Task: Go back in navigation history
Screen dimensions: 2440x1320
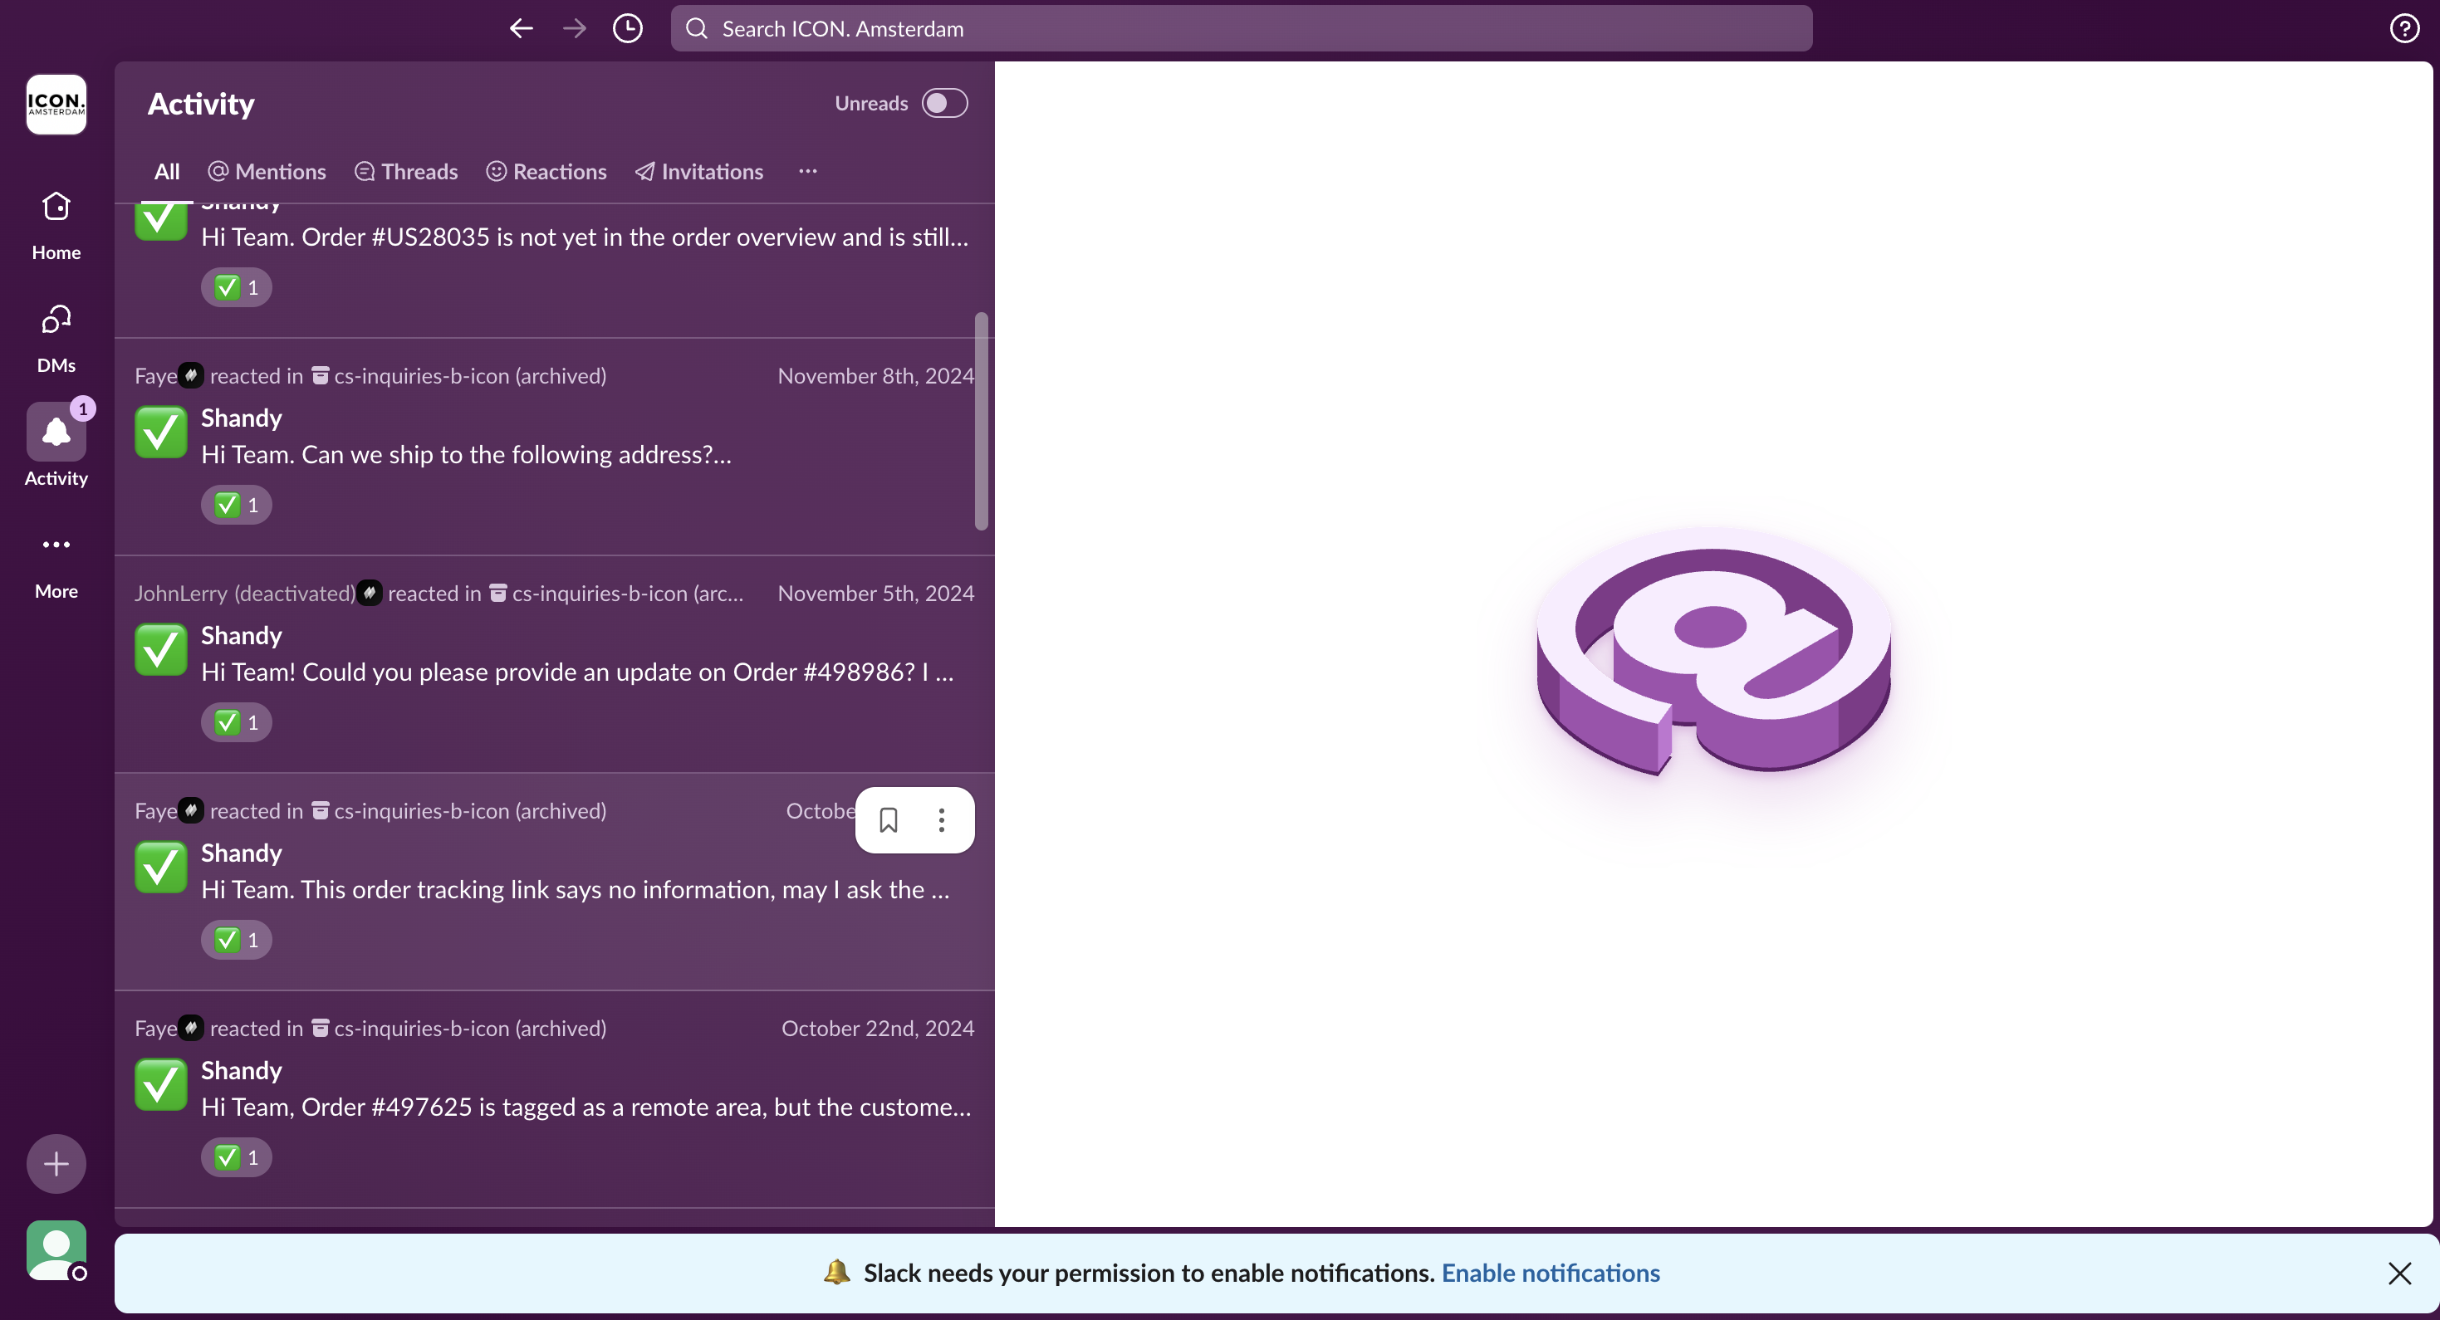Action: click(521, 28)
